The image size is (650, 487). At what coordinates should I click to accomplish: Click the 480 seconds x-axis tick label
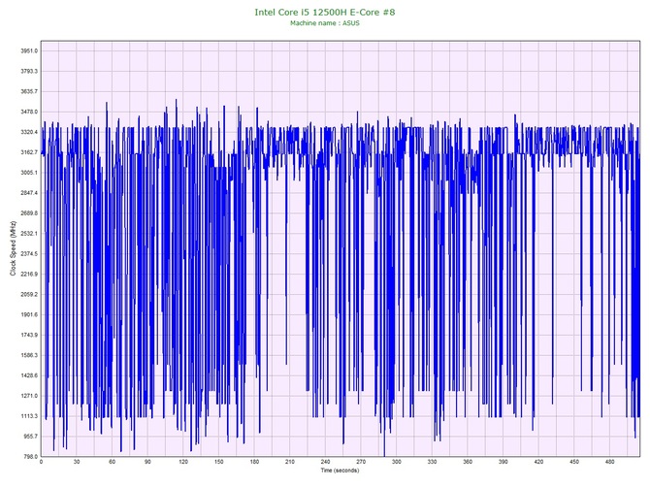click(610, 462)
